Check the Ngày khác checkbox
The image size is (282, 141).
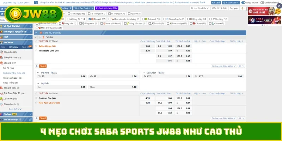point(129,13)
